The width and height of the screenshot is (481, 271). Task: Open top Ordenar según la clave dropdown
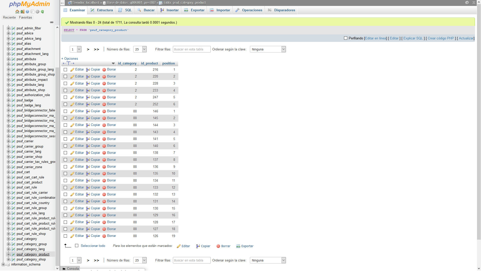click(268, 49)
